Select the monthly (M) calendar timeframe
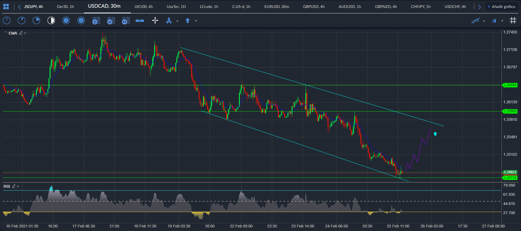This screenshot has height=231, width=521. (x=126, y=21)
